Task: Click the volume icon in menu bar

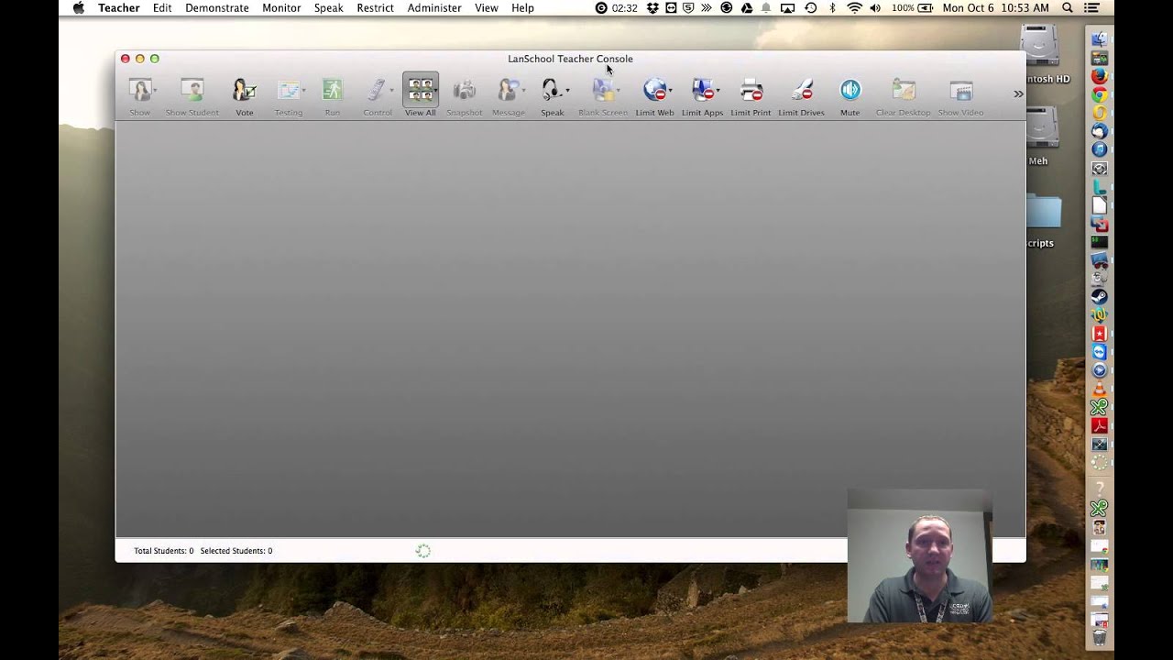Action: (875, 7)
